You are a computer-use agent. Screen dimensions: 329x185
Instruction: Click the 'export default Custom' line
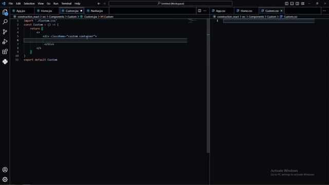40,60
